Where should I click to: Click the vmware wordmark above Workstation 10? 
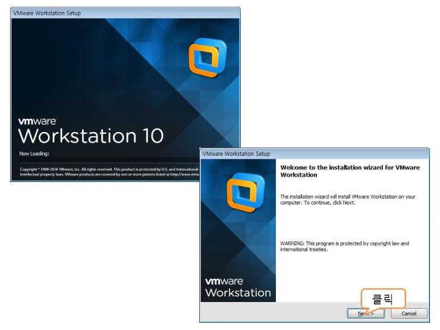(37, 121)
